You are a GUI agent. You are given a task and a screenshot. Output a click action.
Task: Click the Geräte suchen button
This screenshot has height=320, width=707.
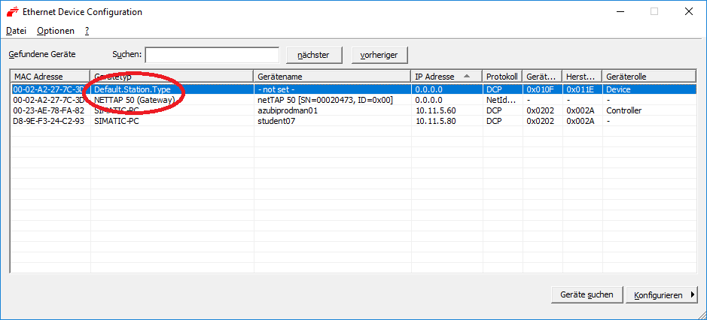coord(587,294)
